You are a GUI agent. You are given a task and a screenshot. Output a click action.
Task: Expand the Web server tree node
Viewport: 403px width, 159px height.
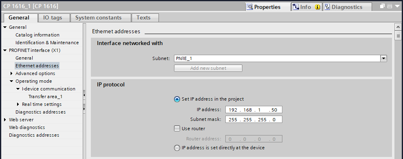point(5,120)
